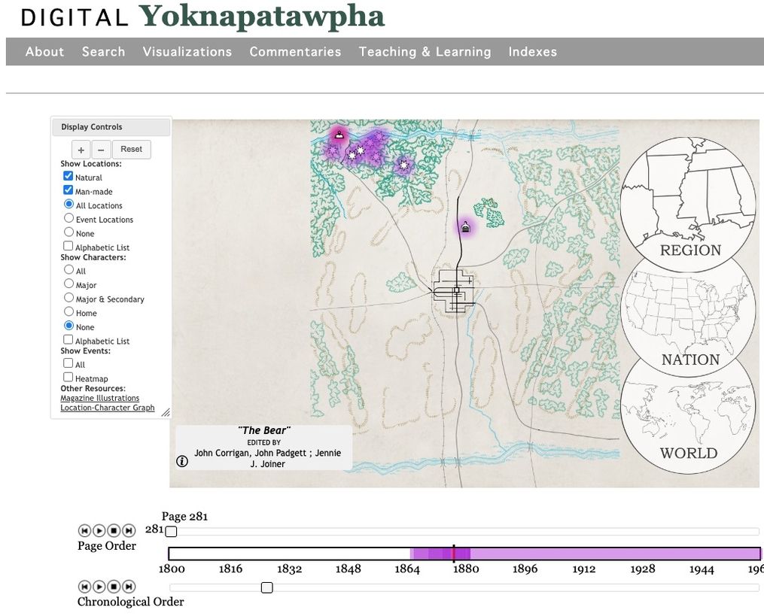Rewind Chronological Order to the beginning

84,586
